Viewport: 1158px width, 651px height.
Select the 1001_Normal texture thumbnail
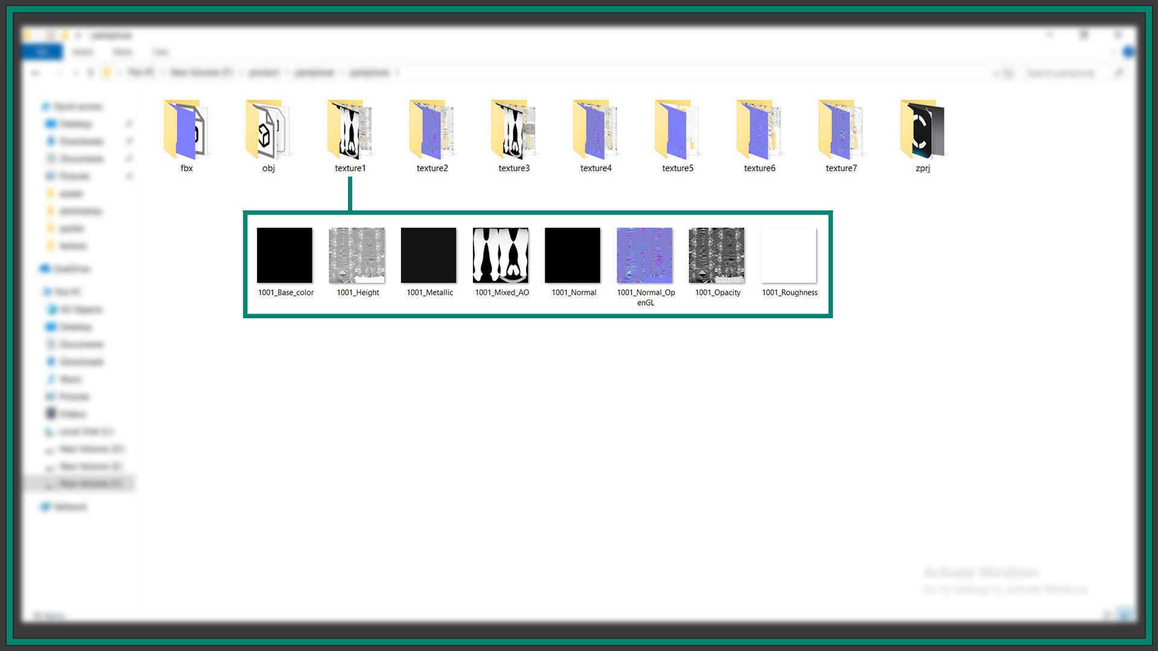tap(572, 256)
